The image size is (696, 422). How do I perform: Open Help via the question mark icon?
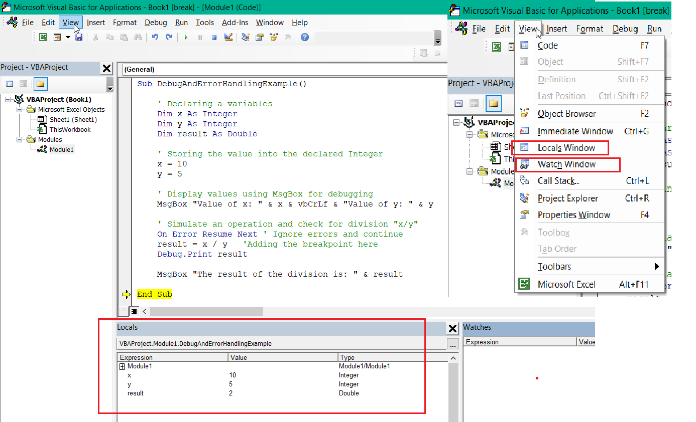click(304, 37)
